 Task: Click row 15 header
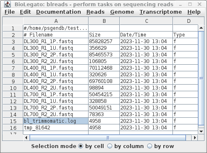[x=13, y=121]
